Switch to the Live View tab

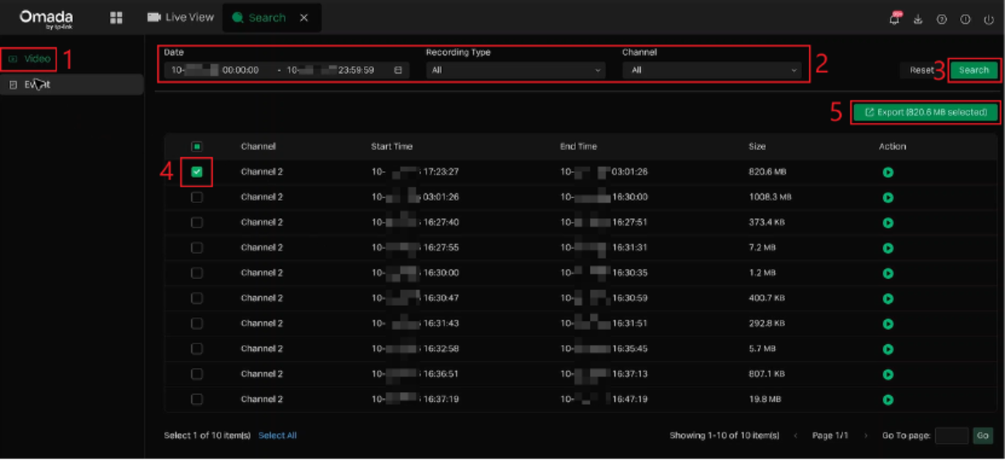pyautogui.click(x=180, y=17)
